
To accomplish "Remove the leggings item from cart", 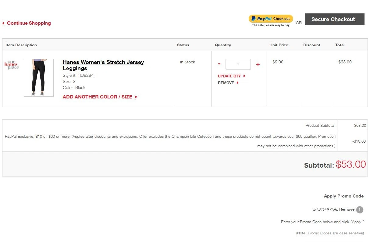I will click(228, 83).
